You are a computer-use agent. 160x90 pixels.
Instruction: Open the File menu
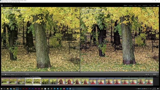point(1,2)
